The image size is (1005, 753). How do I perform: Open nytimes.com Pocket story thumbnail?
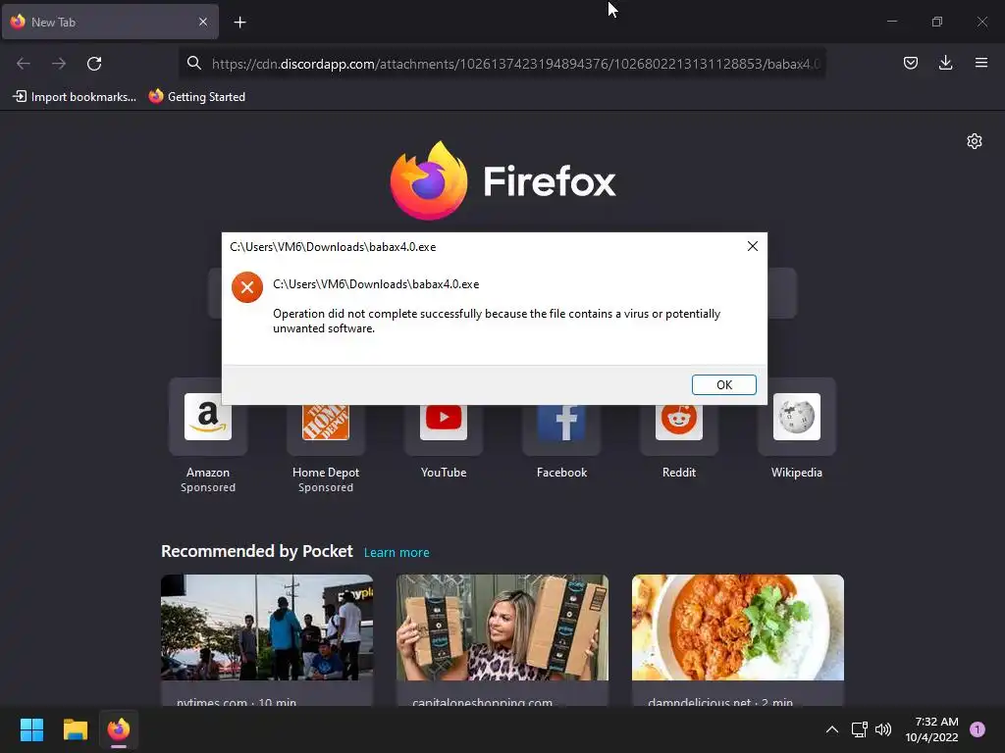[267, 627]
